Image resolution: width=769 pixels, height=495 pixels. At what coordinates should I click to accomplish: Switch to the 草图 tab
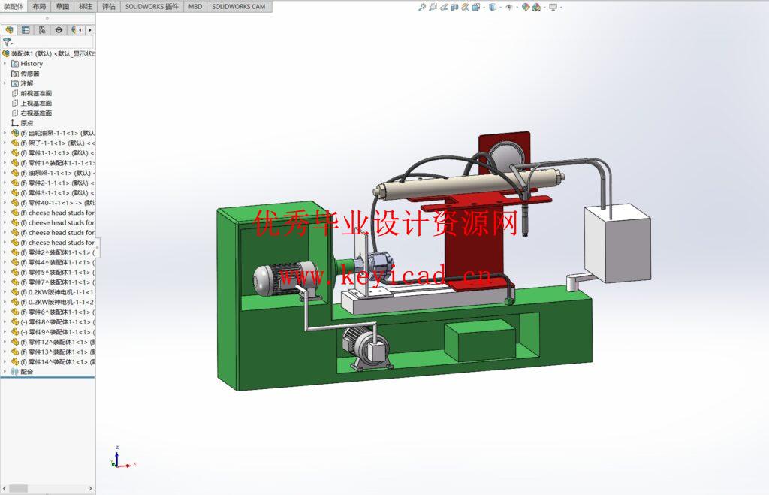pos(62,6)
